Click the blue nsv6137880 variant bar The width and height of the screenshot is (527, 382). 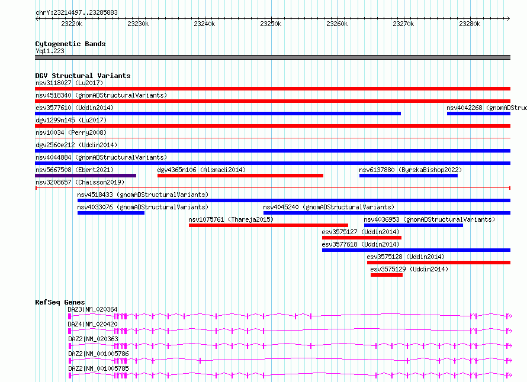[409, 176]
